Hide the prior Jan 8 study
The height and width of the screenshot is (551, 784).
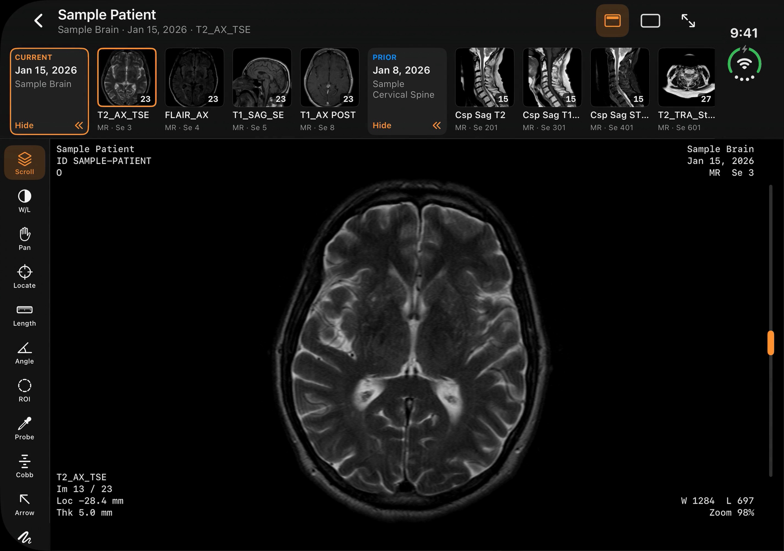tap(382, 125)
